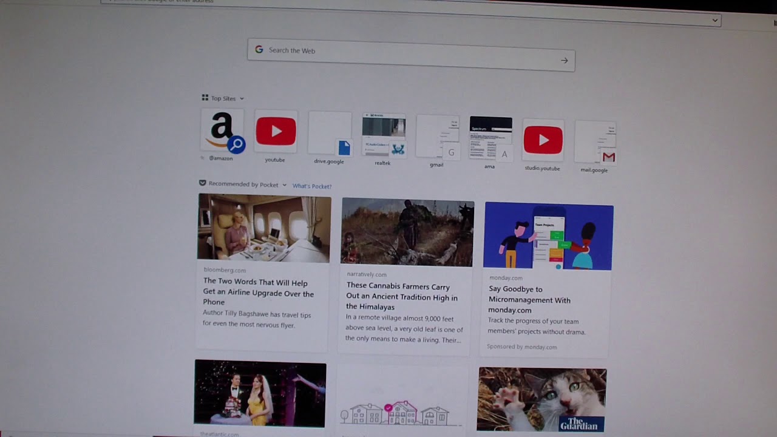This screenshot has height=437, width=777.
Task: Click the Google logo in the search box
Action: (259, 50)
